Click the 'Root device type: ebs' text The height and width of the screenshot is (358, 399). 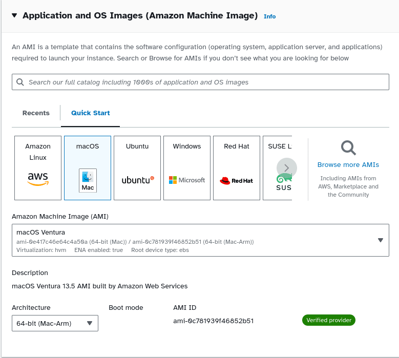point(160,250)
